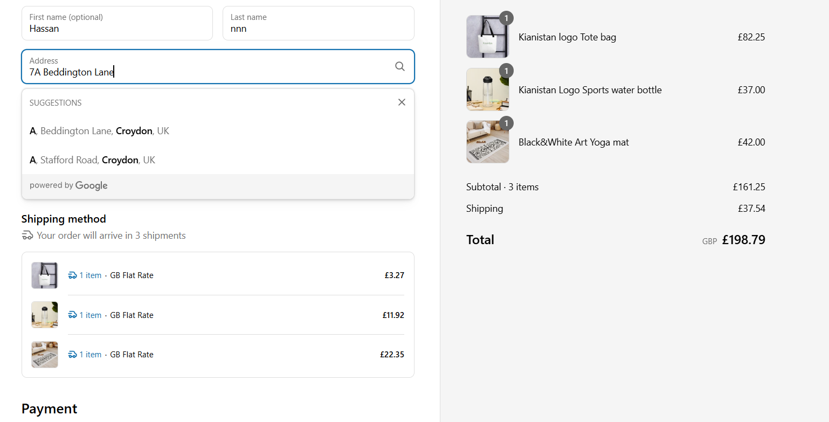Click the quantity badge on the yoga mat
The width and height of the screenshot is (829, 422).
point(506,123)
